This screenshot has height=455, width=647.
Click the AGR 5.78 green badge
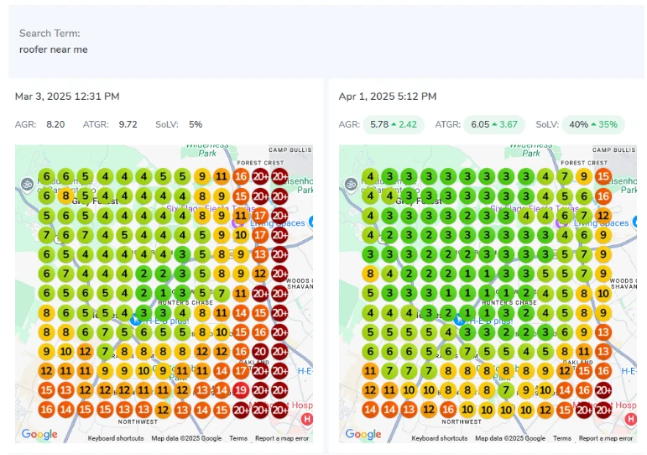389,124
